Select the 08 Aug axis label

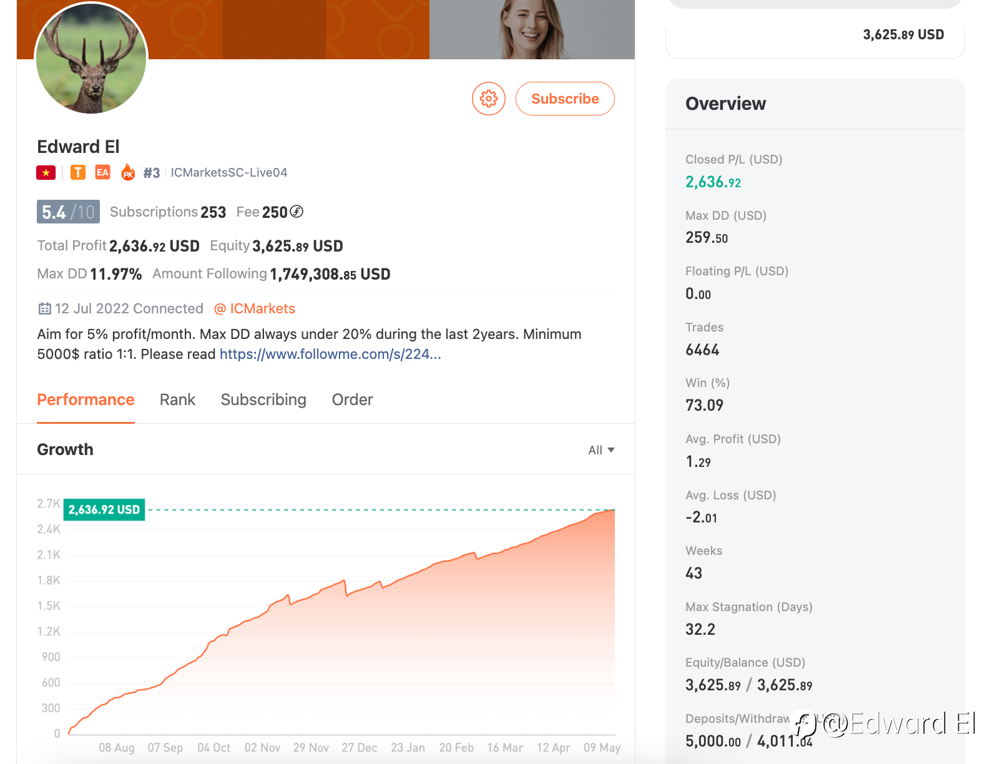pyautogui.click(x=117, y=747)
